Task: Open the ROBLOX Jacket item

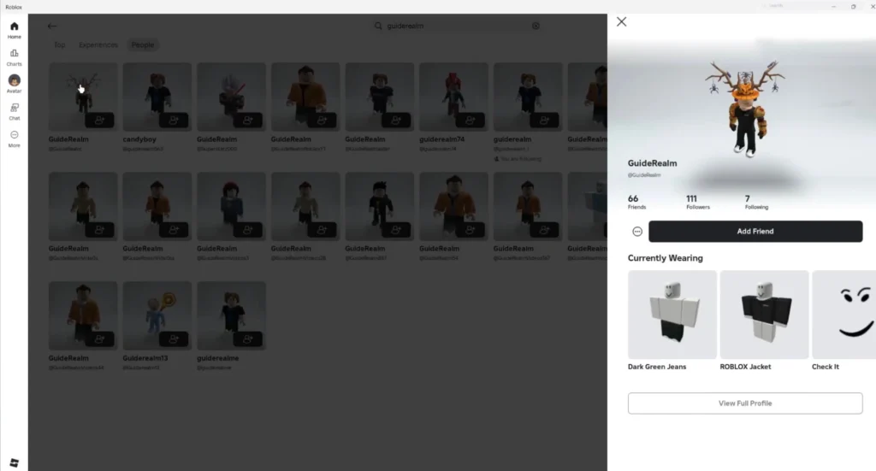Action: click(764, 315)
